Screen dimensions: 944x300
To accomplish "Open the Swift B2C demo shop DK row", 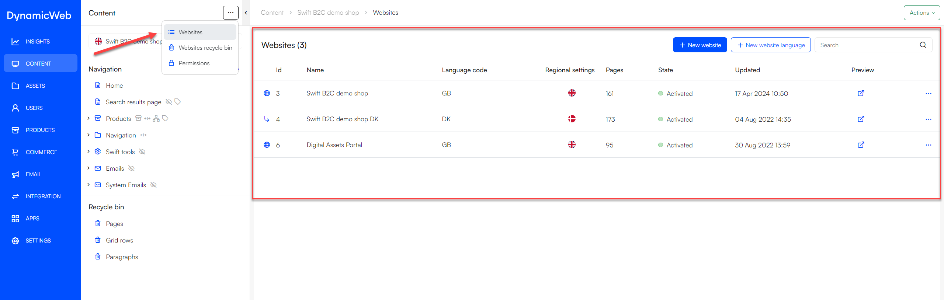I will coord(597,119).
